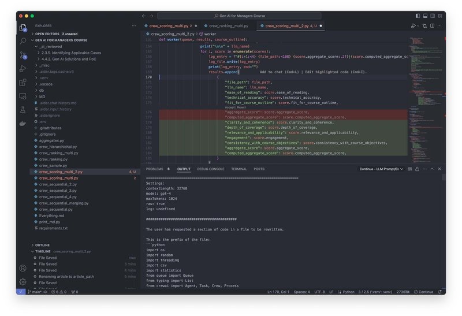Click UTF-8 encoding in status bar

coord(319,292)
